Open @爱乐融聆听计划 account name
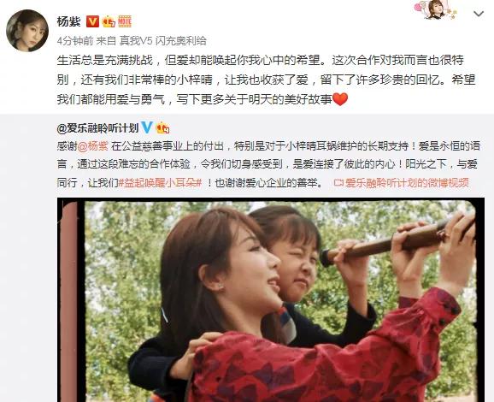 tap(97, 128)
